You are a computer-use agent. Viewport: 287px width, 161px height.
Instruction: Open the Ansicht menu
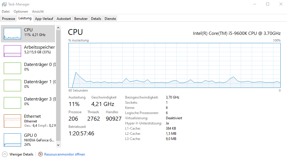(38, 12)
